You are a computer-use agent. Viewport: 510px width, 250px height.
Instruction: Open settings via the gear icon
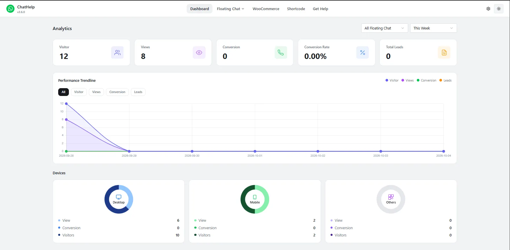pos(488,9)
